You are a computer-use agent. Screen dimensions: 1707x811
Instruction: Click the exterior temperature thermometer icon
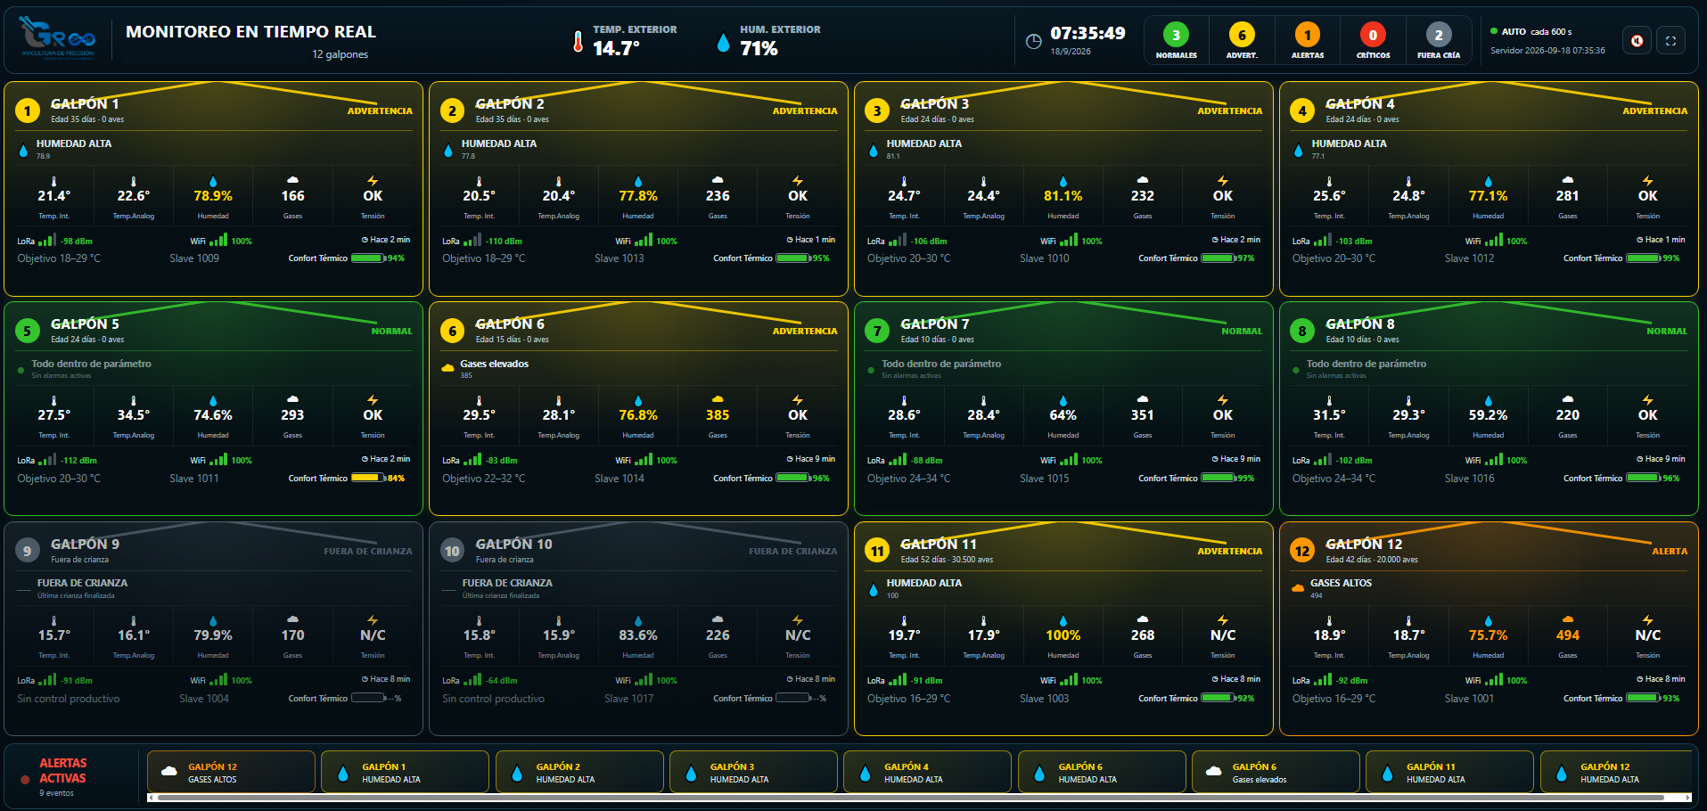coord(578,42)
